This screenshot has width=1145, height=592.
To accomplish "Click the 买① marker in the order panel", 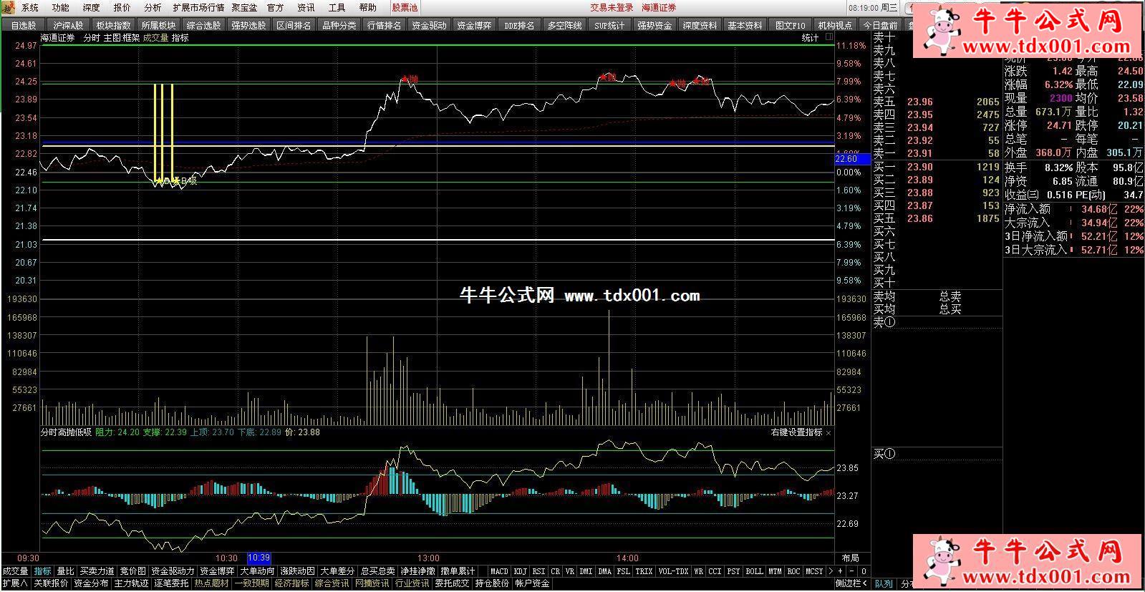I will 884,454.
